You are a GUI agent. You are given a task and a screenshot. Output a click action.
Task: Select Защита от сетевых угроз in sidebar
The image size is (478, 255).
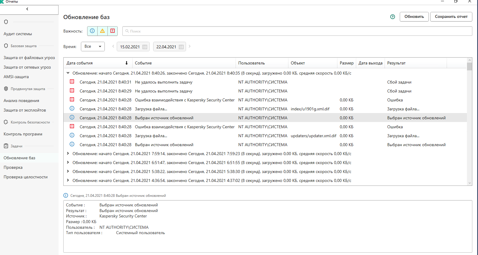tap(27, 67)
